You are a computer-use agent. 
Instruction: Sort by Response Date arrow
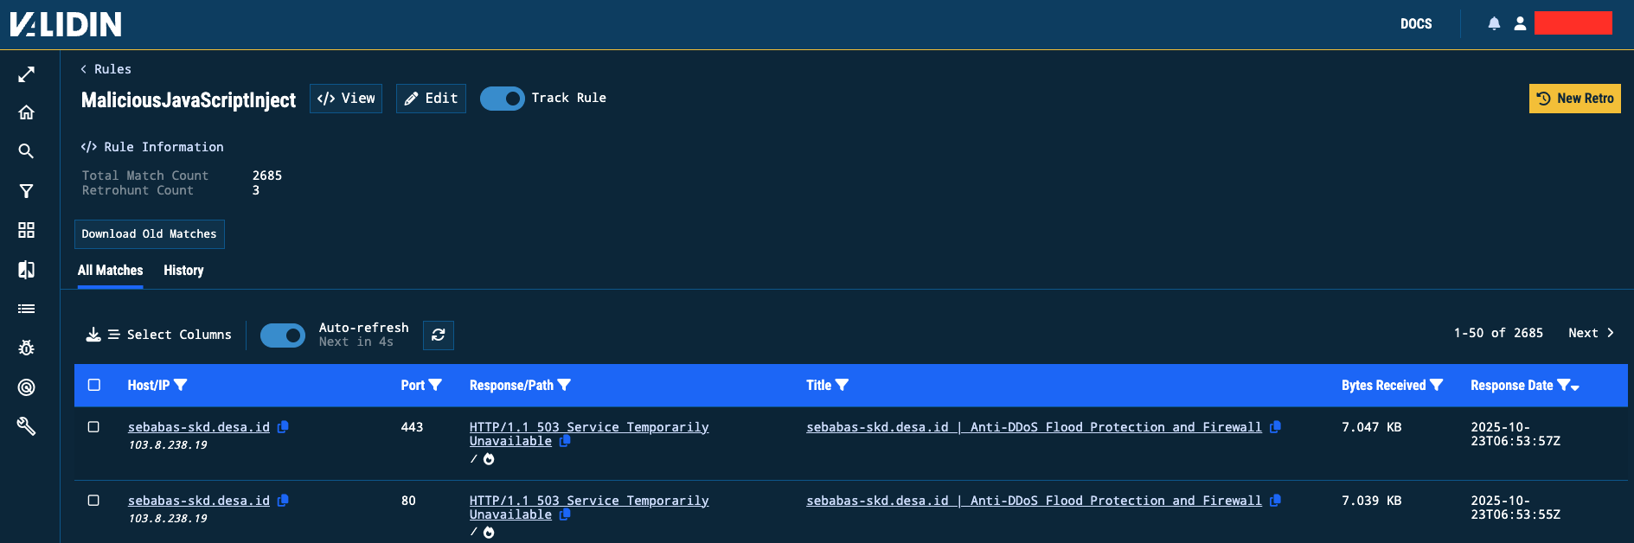[1575, 387]
